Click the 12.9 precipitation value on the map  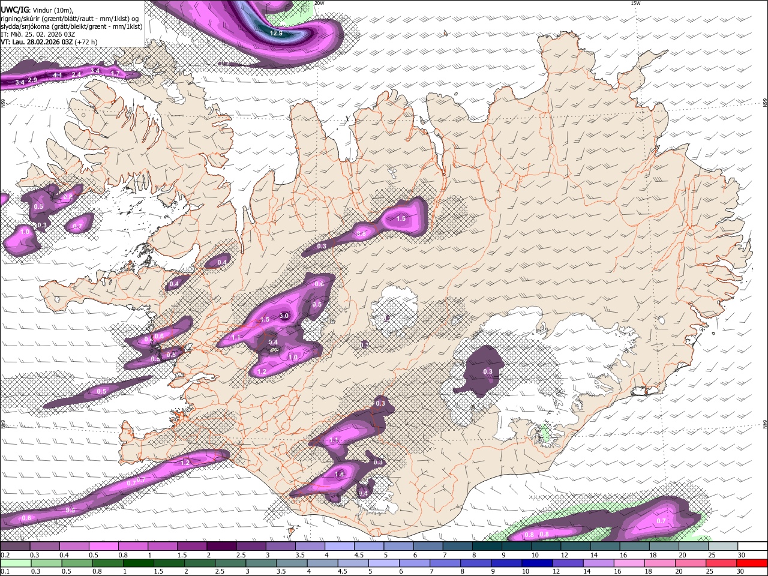[x=276, y=34]
